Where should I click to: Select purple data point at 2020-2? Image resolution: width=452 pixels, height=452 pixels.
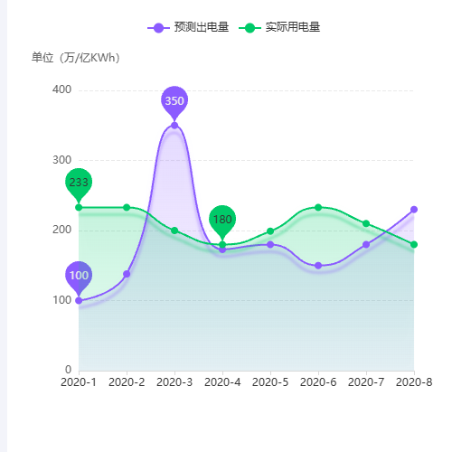click(x=127, y=274)
